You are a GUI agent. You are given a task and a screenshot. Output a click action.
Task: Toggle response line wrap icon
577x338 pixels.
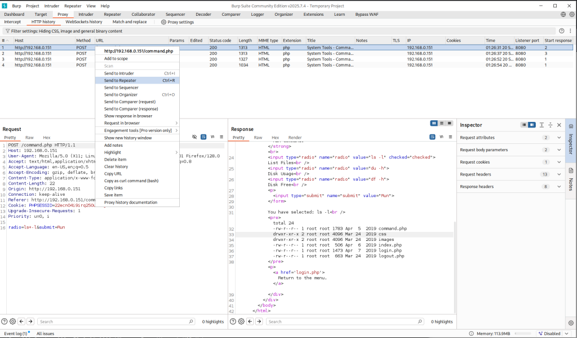[x=432, y=137]
